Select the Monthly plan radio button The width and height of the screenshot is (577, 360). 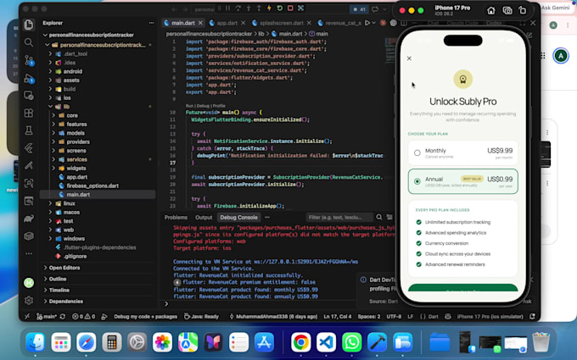point(417,152)
